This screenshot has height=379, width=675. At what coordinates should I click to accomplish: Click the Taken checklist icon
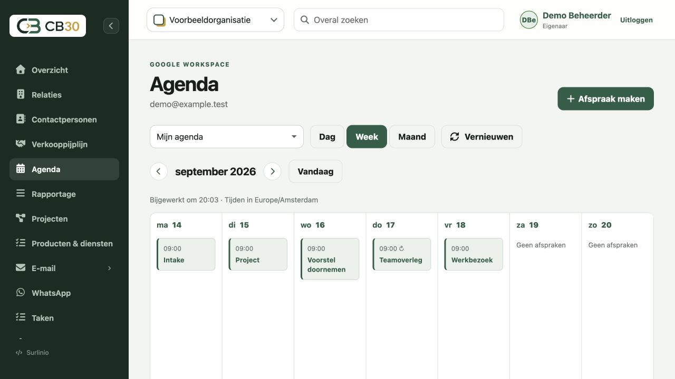click(x=21, y=317)
